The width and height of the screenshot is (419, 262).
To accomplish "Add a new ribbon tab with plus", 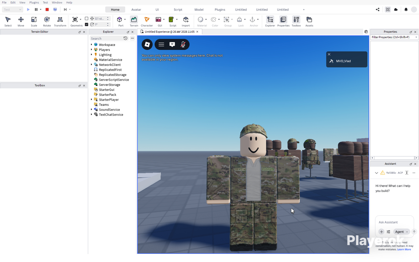I will point(304,9).
